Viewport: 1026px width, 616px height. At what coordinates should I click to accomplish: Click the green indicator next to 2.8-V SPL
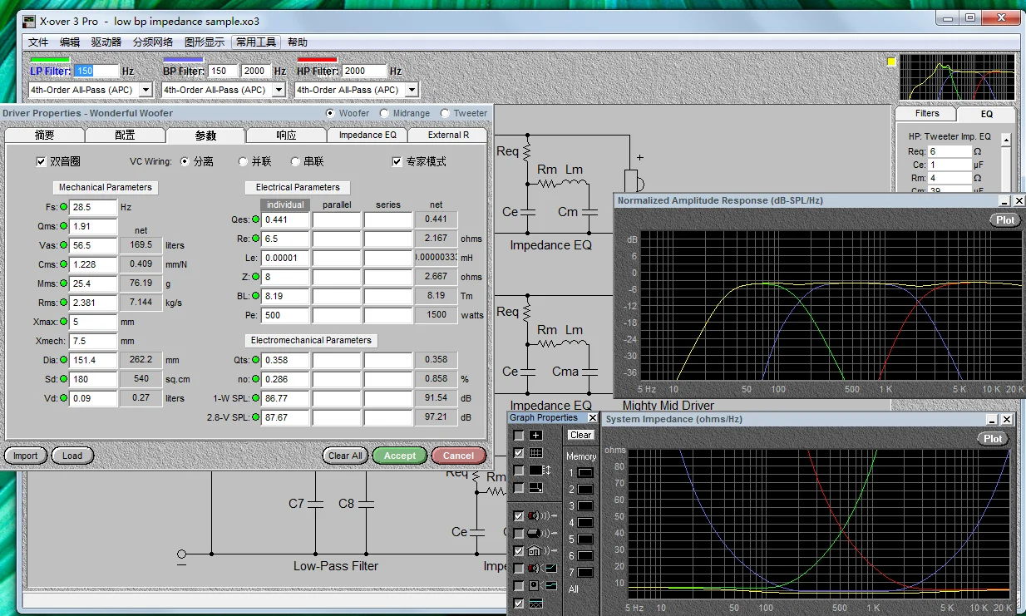tap(255, 417)
